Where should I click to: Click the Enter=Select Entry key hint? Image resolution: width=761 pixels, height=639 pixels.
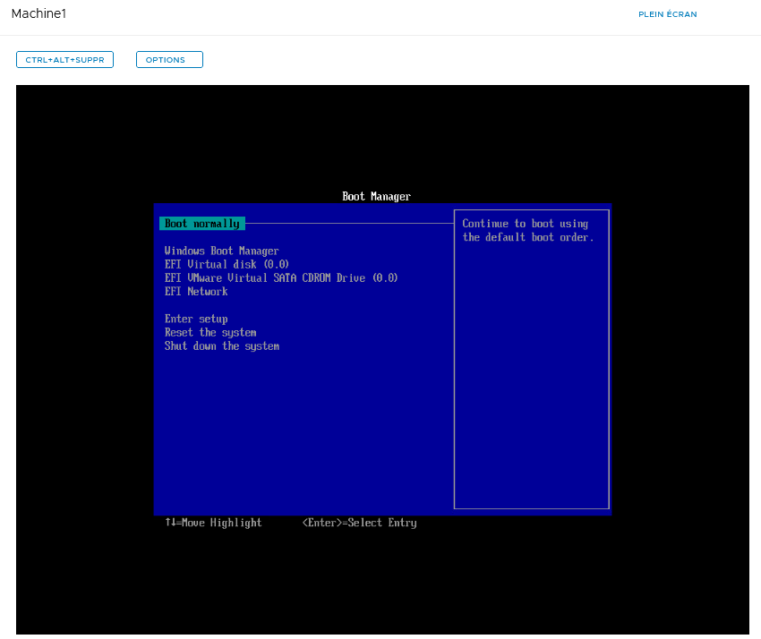coord(359,523)
